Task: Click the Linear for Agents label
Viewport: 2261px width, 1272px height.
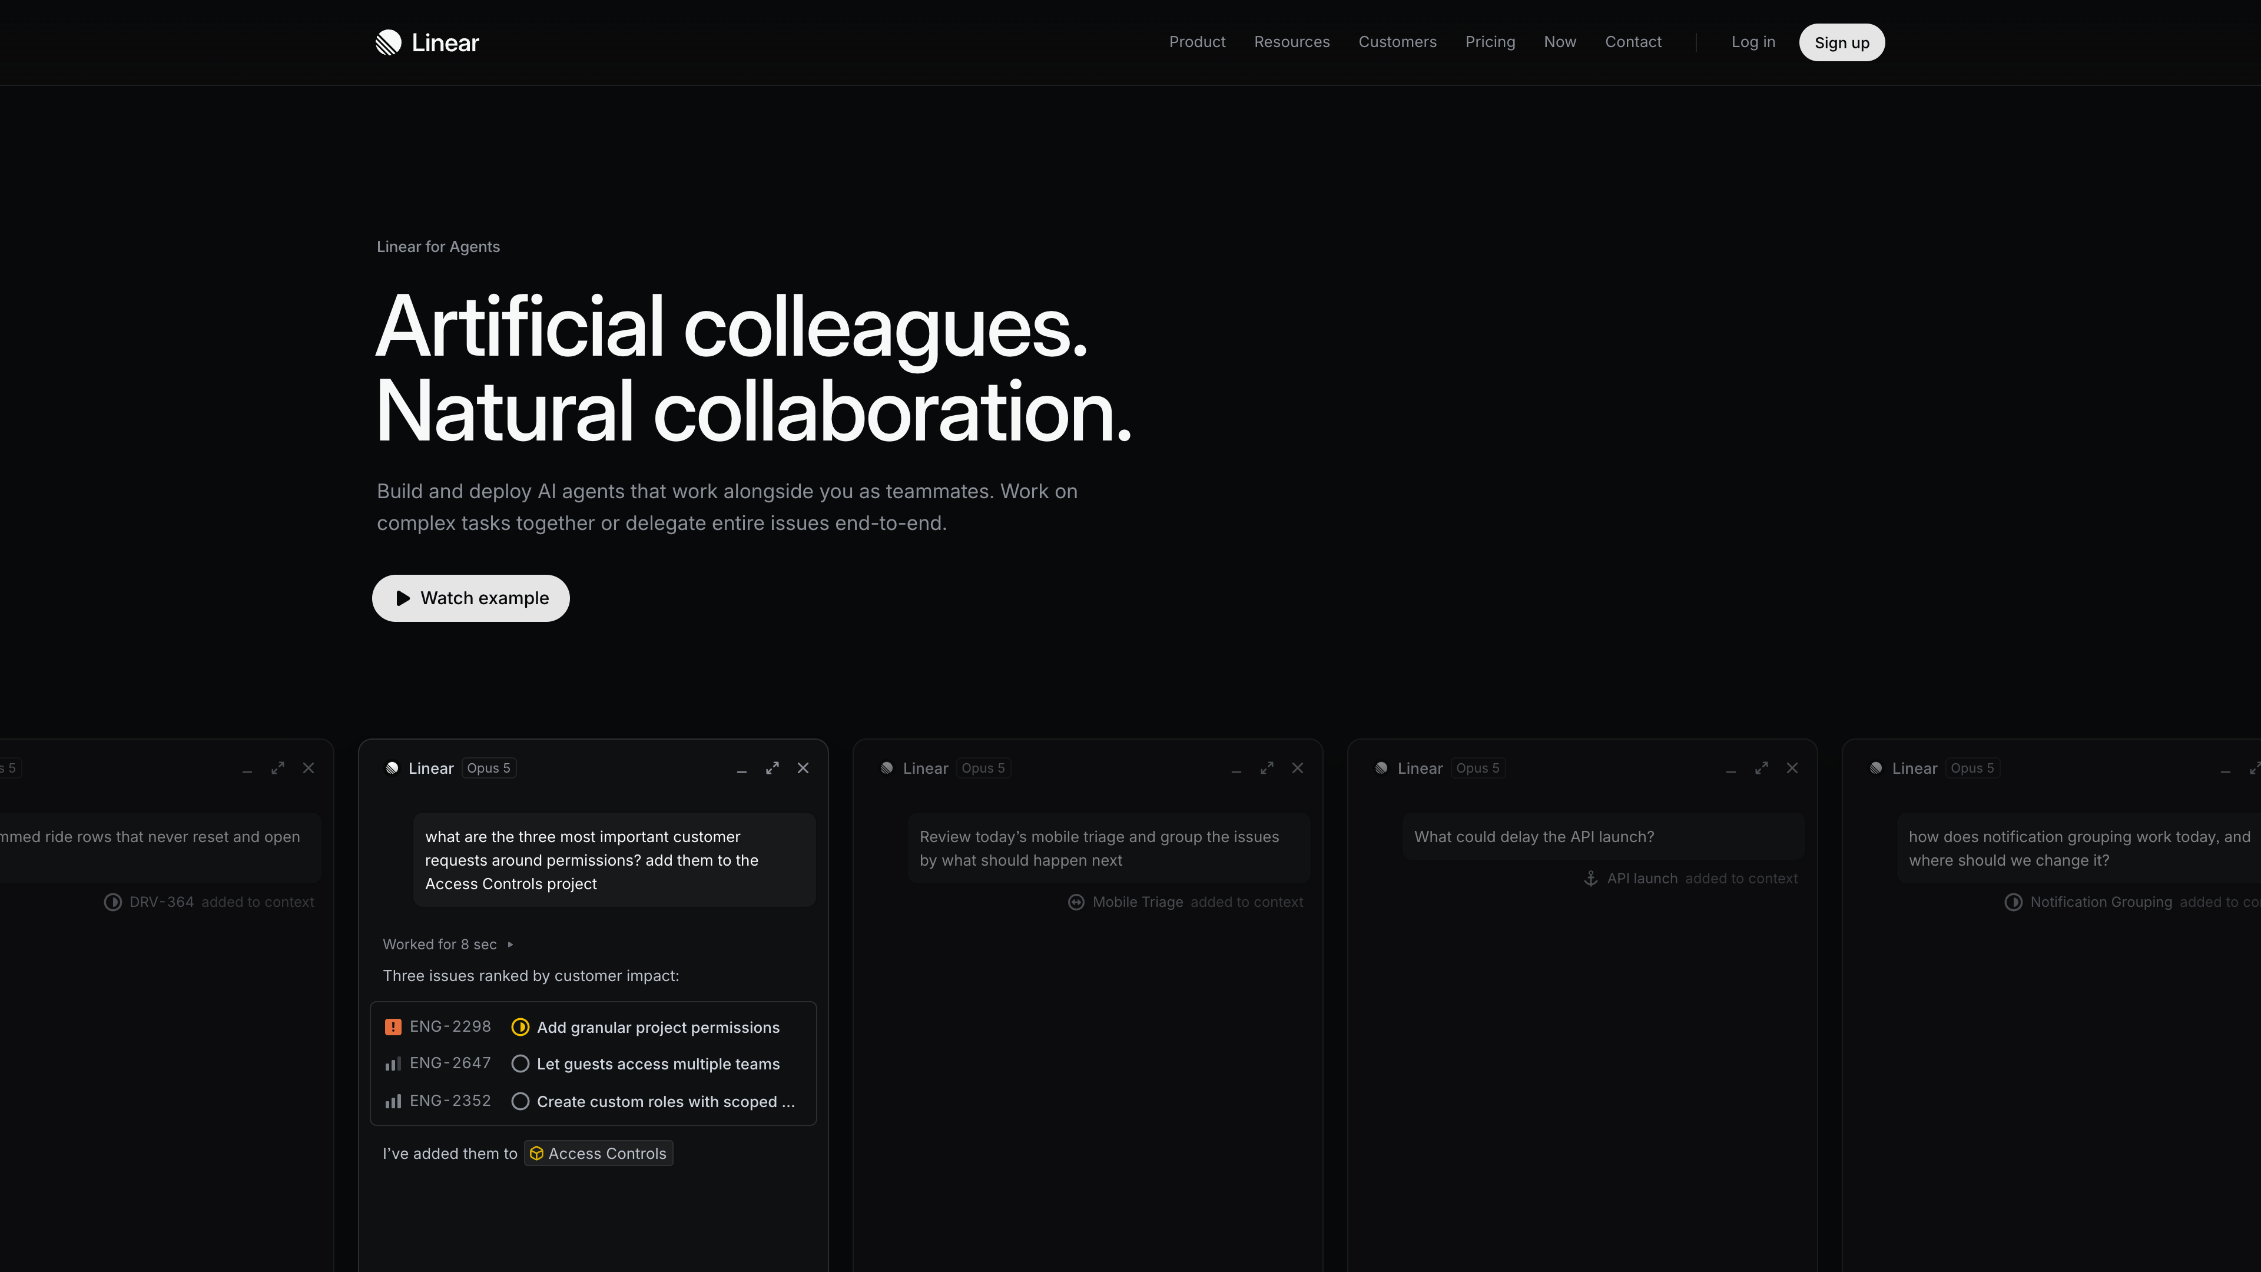Action: tap(438, 247)
